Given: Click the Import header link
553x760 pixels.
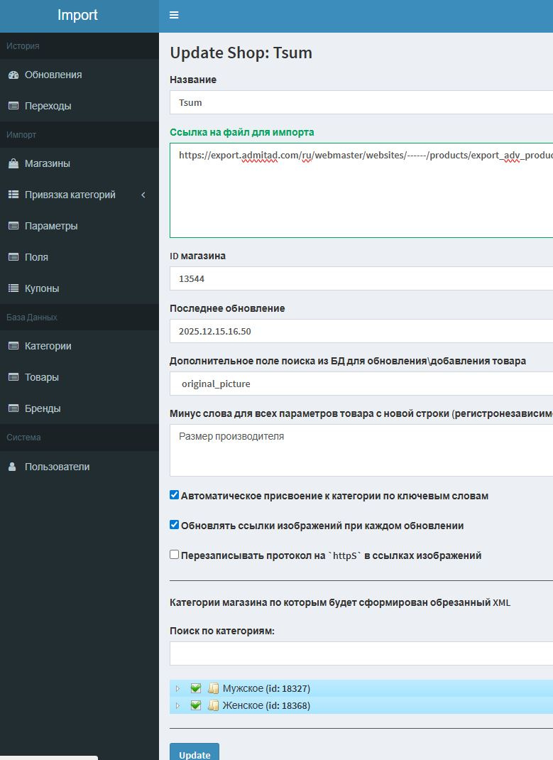Looking at the screenshot, I should (x=78, y=15).
